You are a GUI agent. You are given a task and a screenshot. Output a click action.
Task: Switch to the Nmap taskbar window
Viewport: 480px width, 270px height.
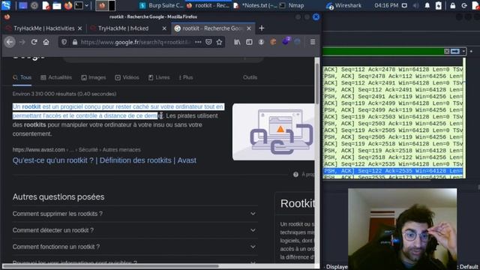click(292, 5)
